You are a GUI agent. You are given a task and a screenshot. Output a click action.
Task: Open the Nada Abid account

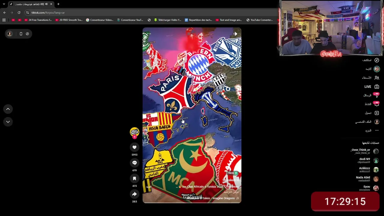tap(367, 179)
